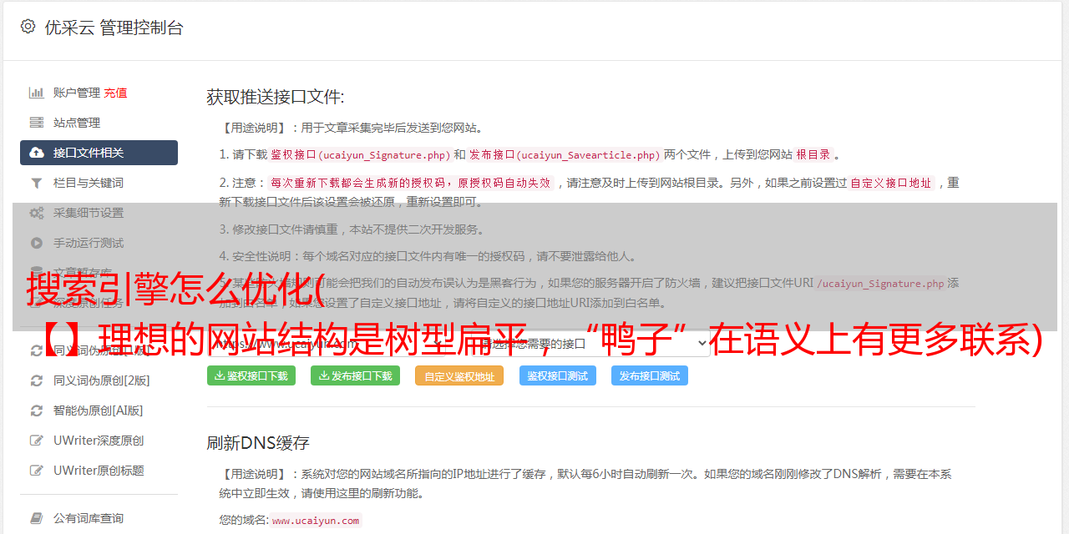Open 栏目与关键词 via its filter icon
Screen dimensions: 1069x534
(37, 183)
